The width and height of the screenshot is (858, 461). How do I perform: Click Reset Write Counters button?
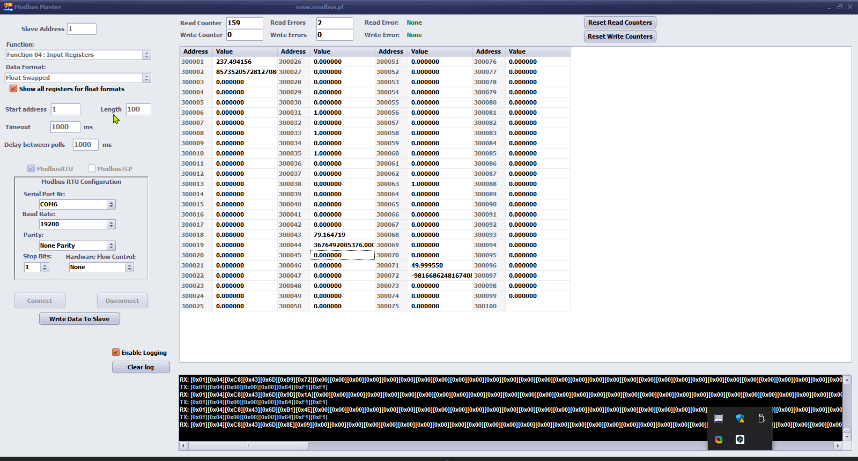(620, 36)
